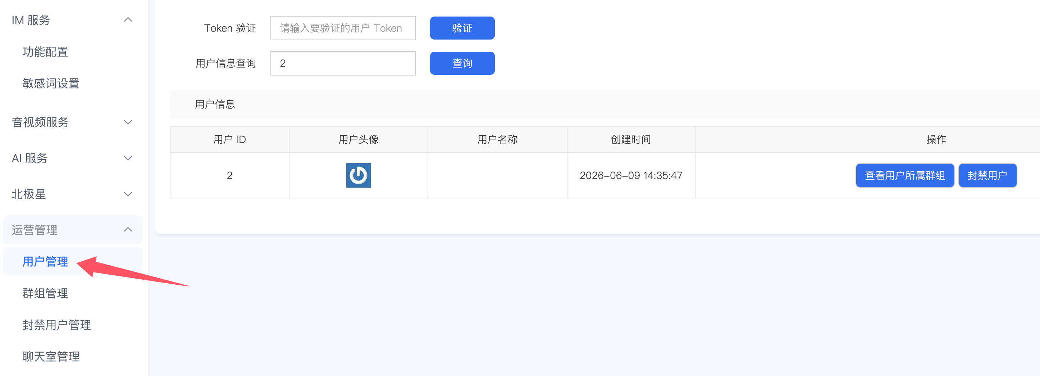Click the AI 服务 section label

30,158
